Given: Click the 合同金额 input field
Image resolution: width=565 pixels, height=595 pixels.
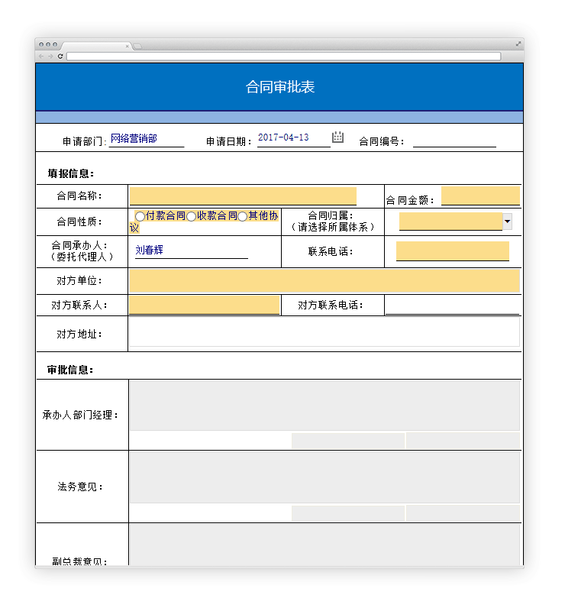Looking at the screenshot, I should [480, 196].
